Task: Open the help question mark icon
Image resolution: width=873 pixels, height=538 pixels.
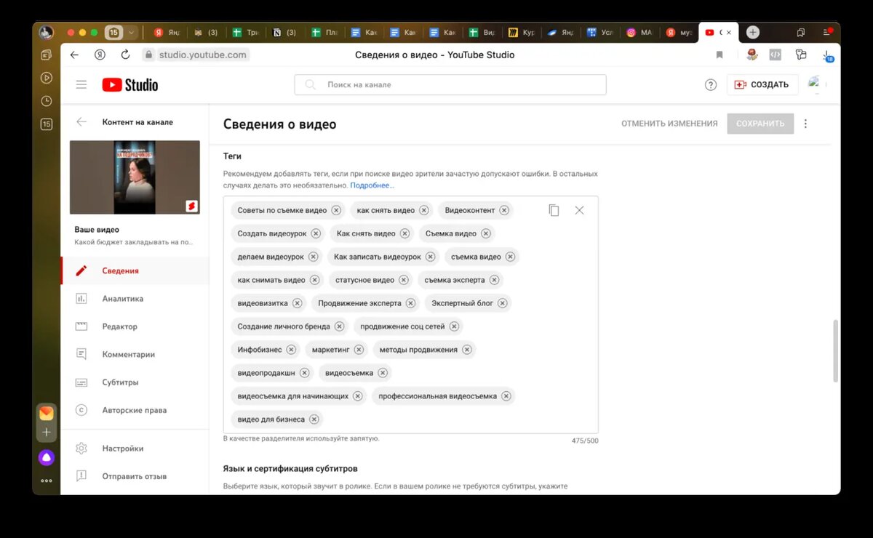Action: (711, 84)
